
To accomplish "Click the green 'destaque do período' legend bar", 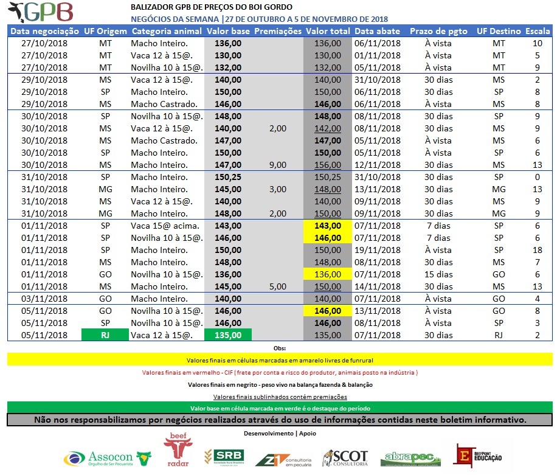I will tap(280, 408).
